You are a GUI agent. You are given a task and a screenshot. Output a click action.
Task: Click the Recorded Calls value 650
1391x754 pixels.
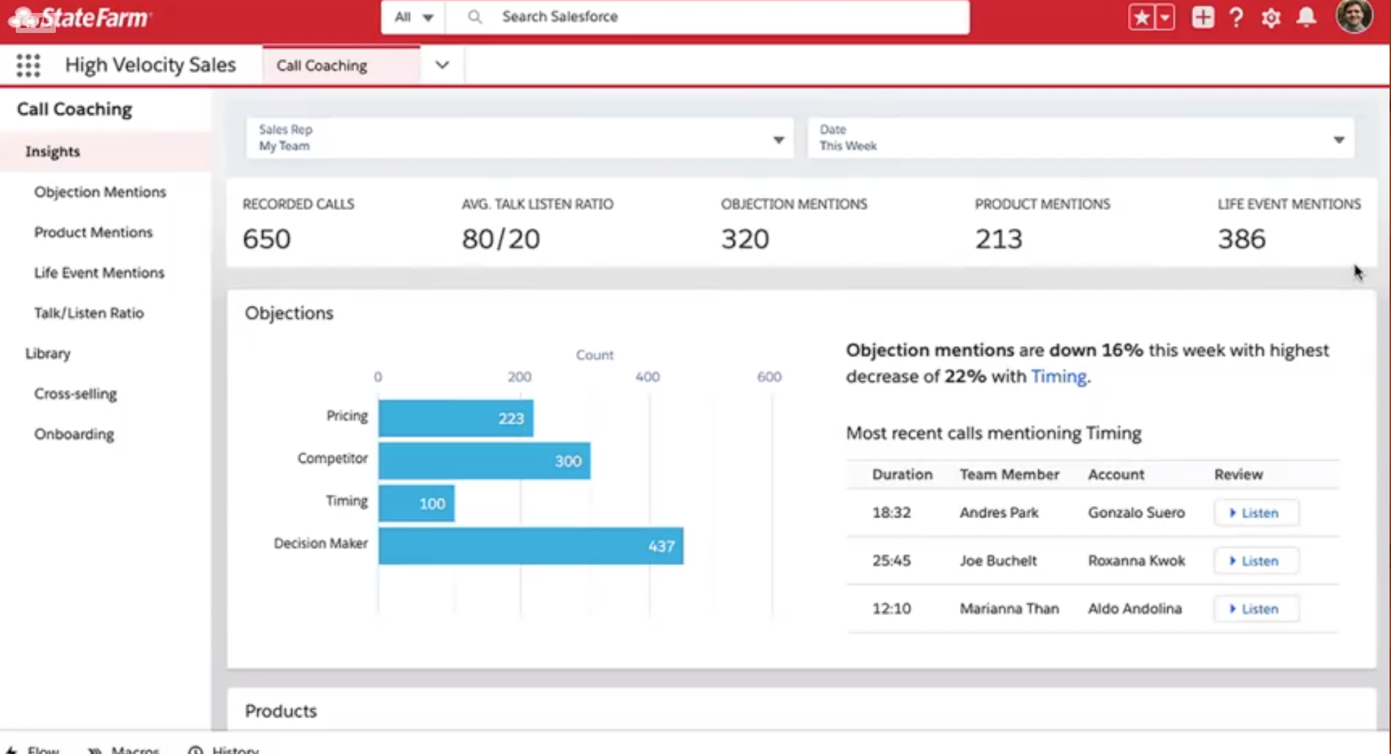coord(267,239)
